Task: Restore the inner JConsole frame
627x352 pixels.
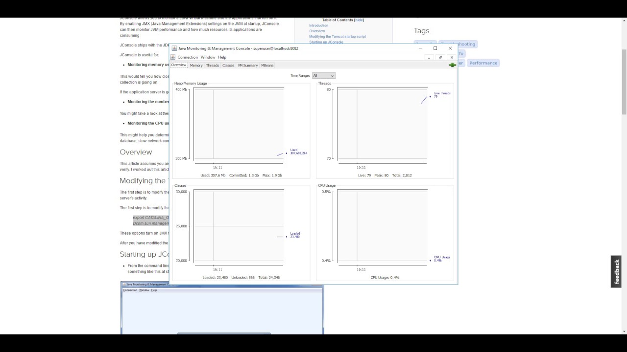Action: point(440,57)
